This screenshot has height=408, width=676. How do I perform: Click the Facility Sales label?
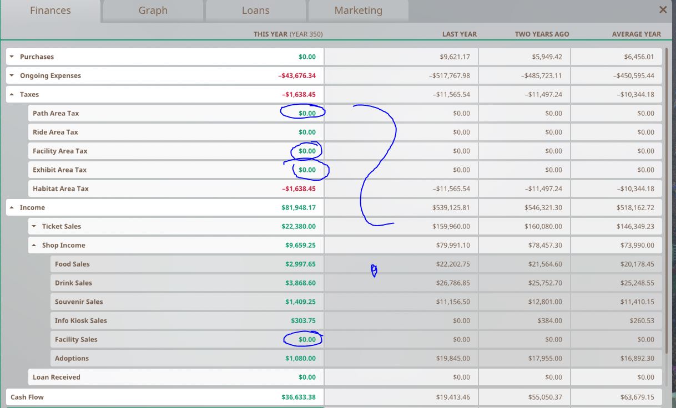76,339
